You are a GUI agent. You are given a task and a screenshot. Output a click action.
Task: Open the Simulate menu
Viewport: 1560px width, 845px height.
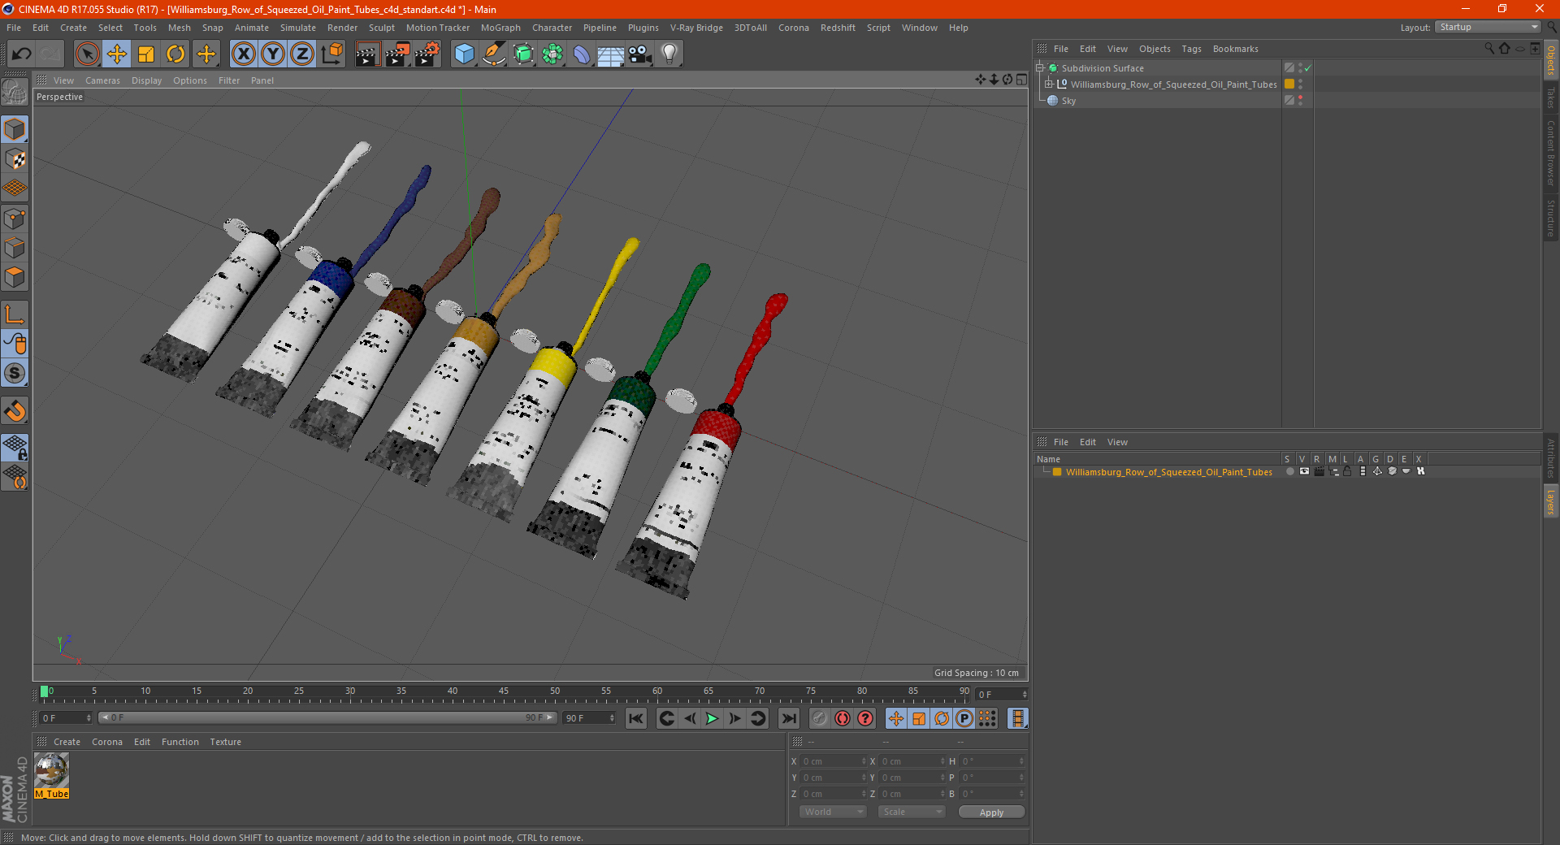[x=298, y=28]
